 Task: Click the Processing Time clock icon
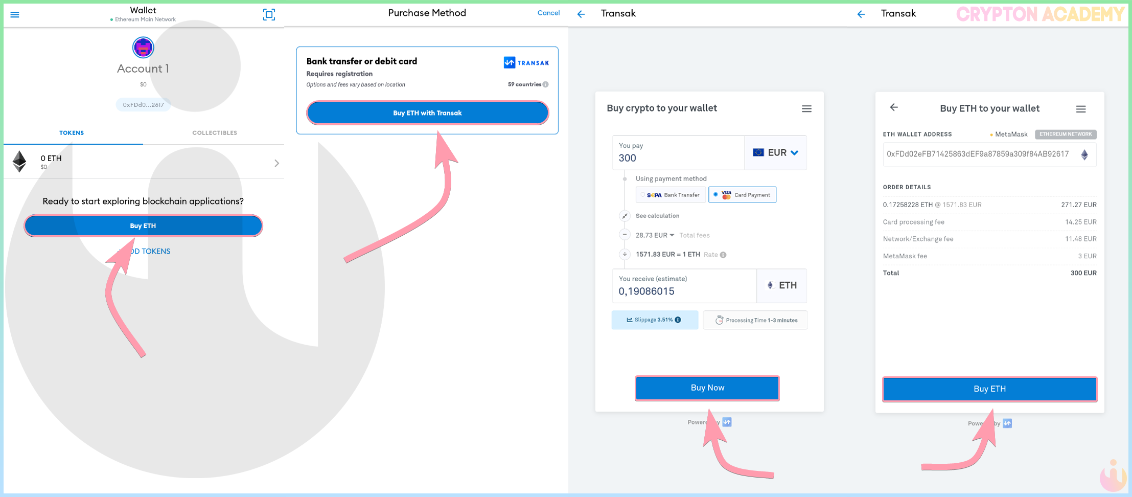[x=719, y=320]
